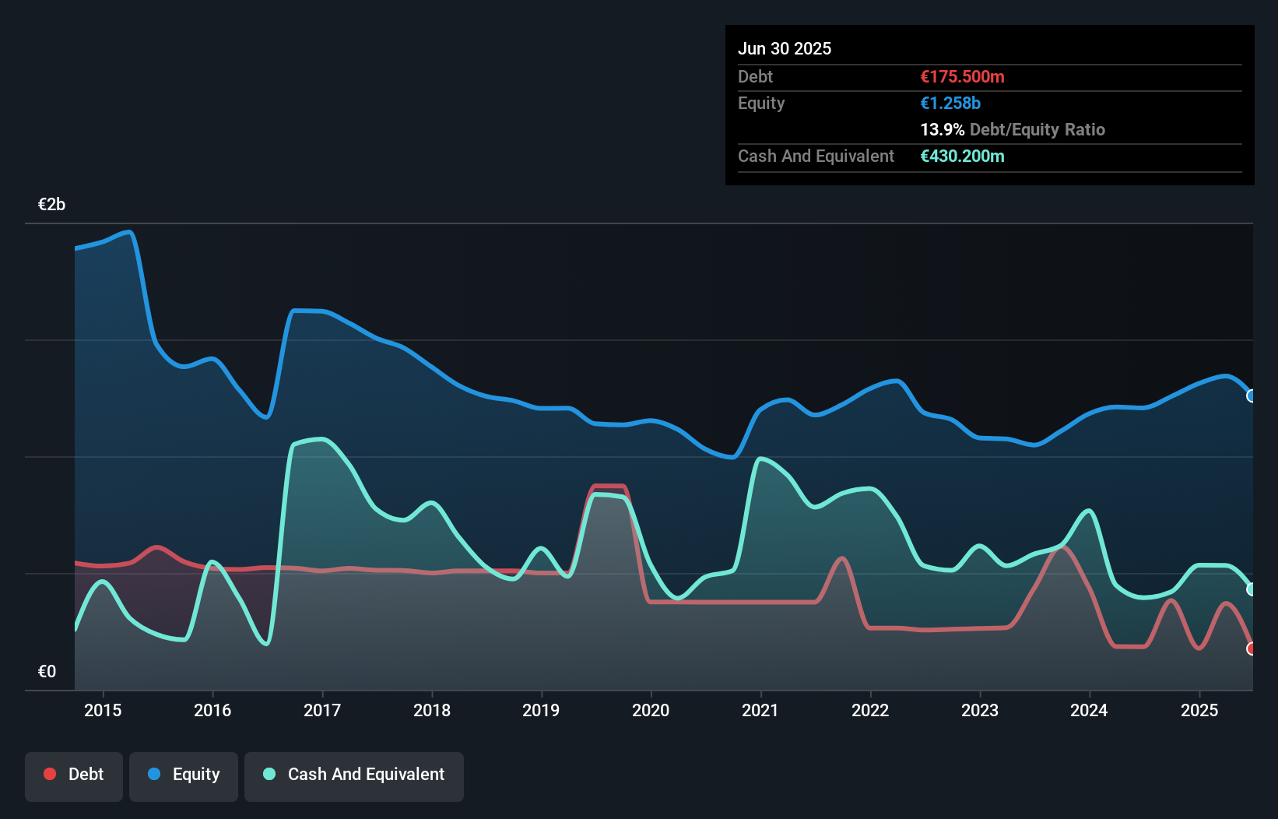Click the 2017 x-axis label
Screen dimensions: 1278x819
point(322,710)
